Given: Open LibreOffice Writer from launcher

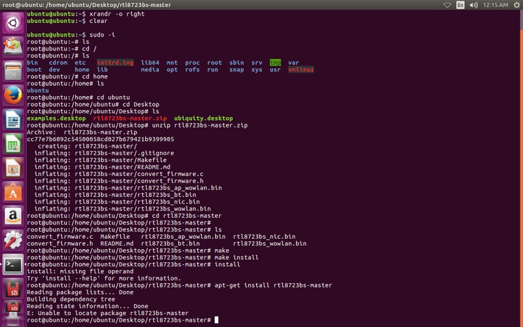Looking at the screenshot, I should point(13,120).
